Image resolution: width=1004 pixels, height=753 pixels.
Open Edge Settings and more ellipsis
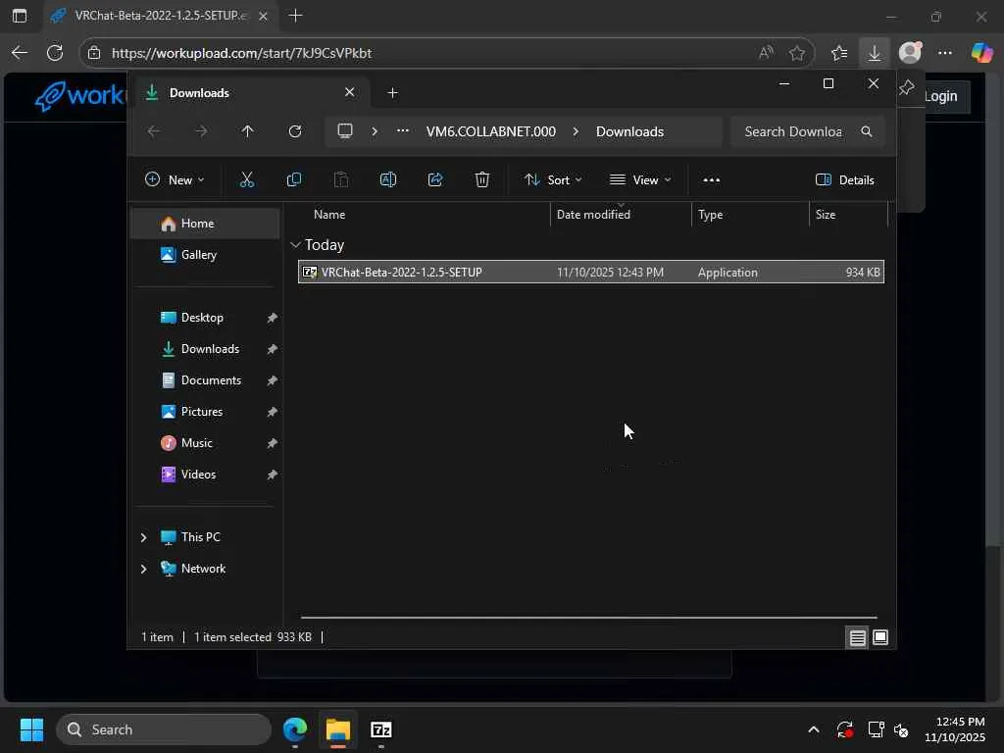(945, 53)
